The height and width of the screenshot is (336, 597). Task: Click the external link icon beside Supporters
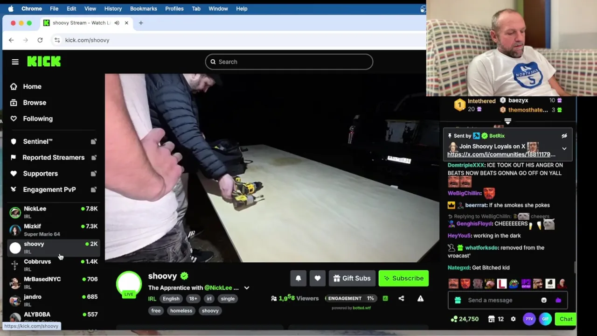coord(93,174)
